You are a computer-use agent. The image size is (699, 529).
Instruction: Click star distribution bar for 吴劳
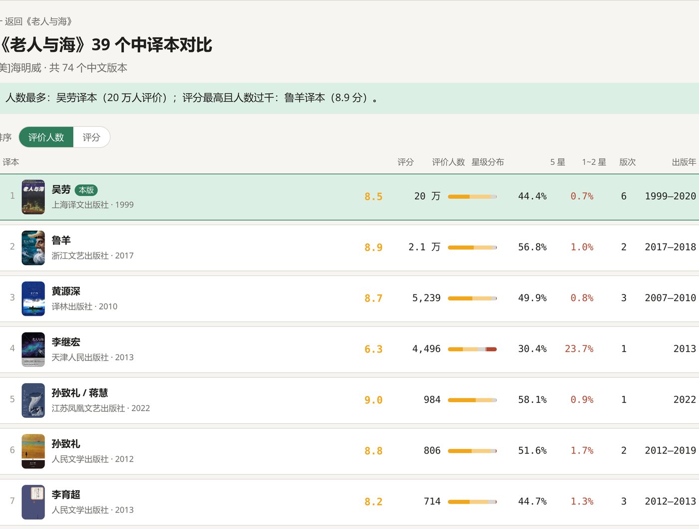pos(472,197)
